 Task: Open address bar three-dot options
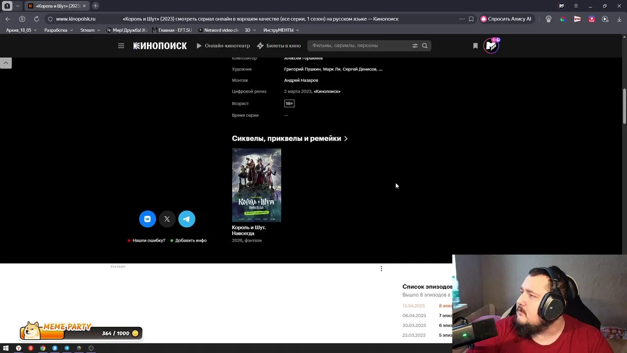462,19
